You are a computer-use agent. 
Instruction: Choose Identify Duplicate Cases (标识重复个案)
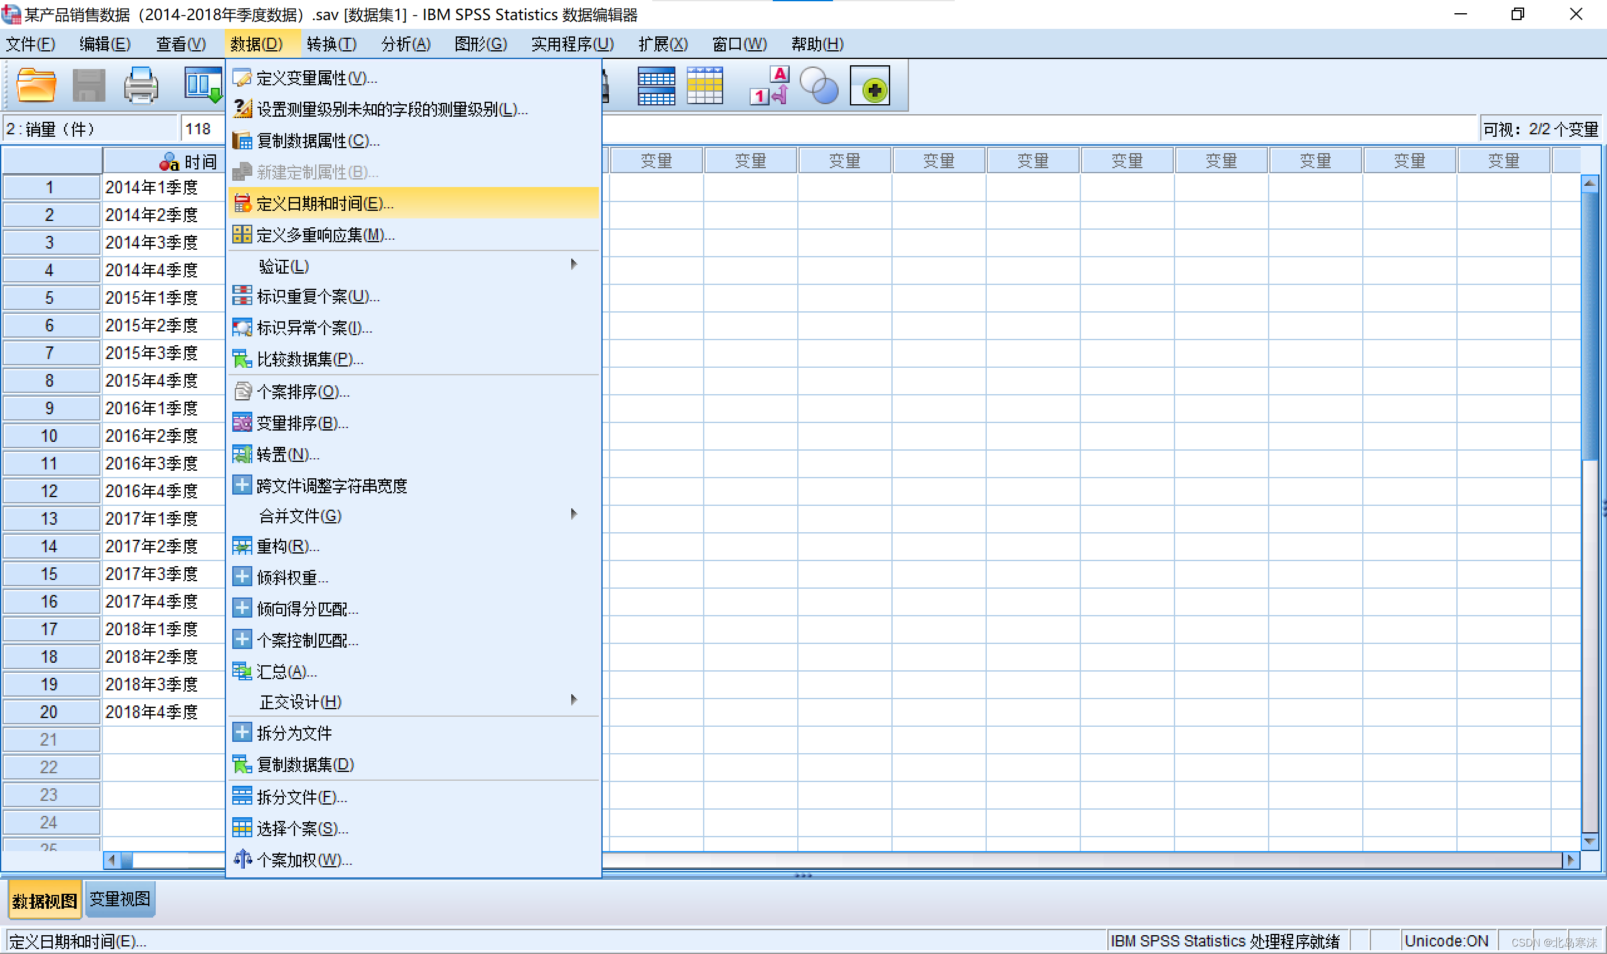(414, 296)
